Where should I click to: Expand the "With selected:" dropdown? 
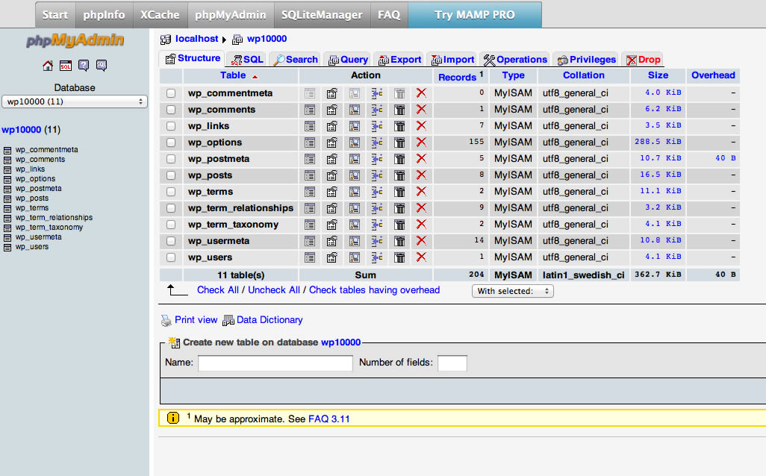pyautogui.click(x=512, y=291)
